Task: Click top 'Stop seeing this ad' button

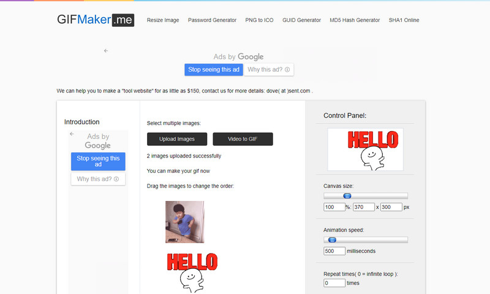Action: click(x=214, y=70)
